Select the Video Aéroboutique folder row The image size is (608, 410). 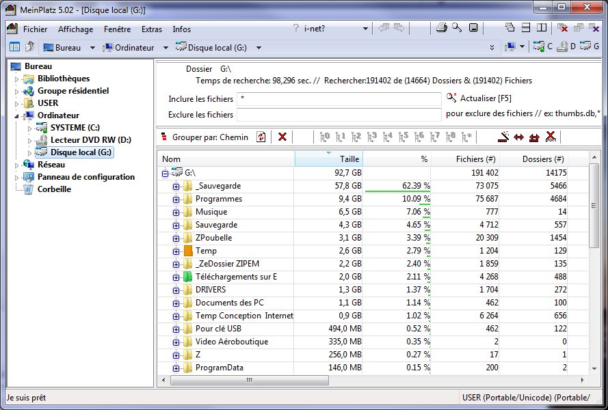(x=374, y=342)
